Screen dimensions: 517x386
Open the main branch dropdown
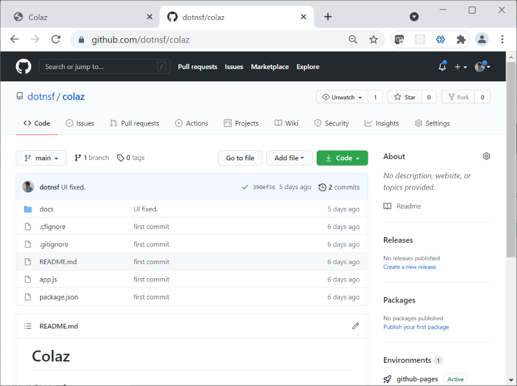tap(41, 157)
